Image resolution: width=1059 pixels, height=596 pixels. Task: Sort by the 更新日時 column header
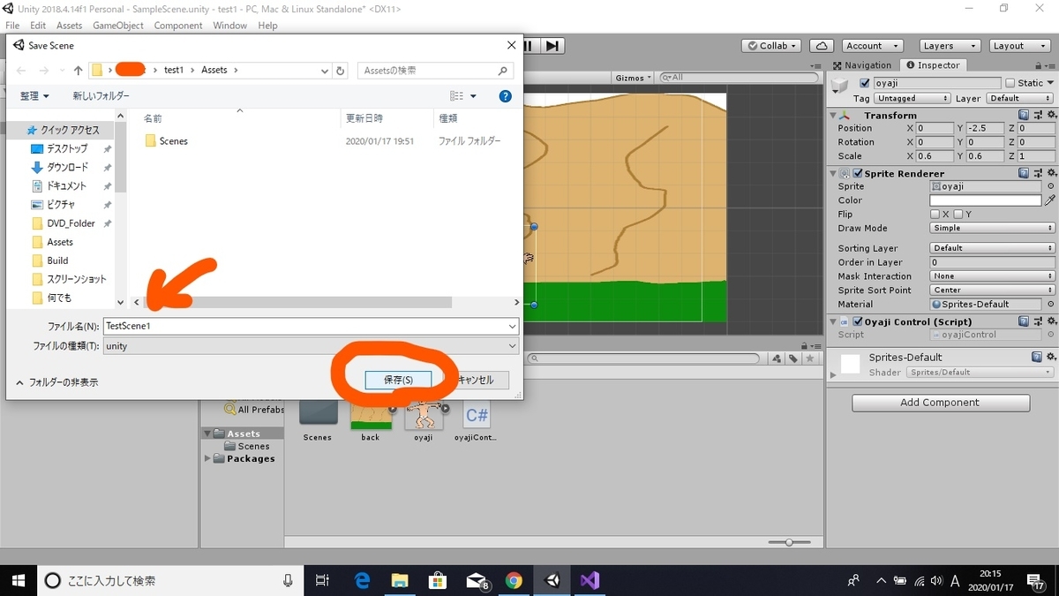[363, 118]
